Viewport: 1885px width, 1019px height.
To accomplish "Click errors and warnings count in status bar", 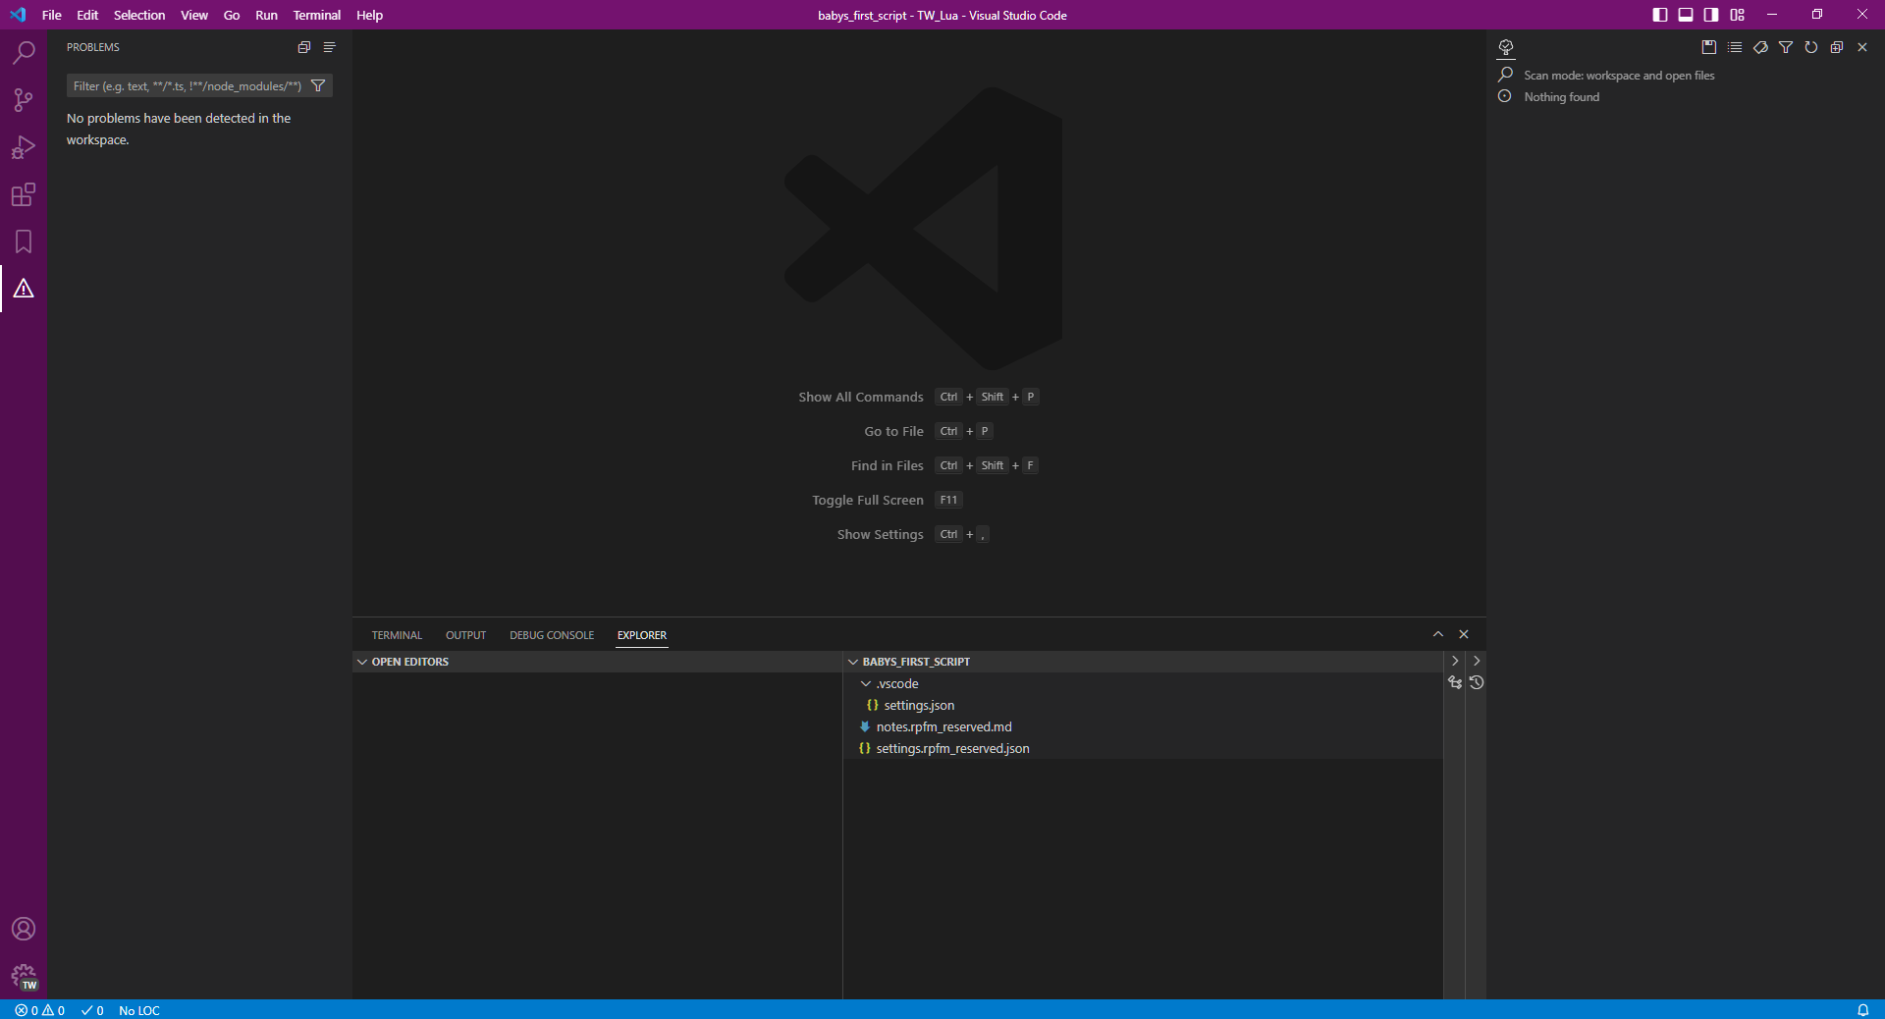I will coord(40,1010).
